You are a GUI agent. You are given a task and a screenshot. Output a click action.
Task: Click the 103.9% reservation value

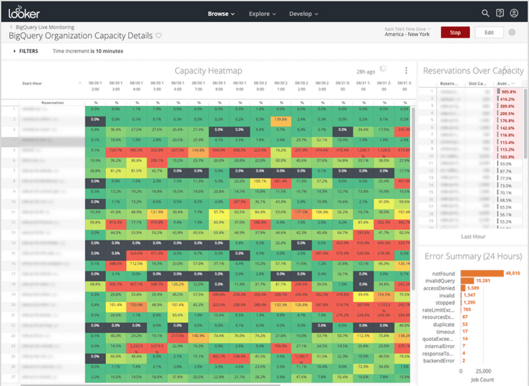coord(507,157)
